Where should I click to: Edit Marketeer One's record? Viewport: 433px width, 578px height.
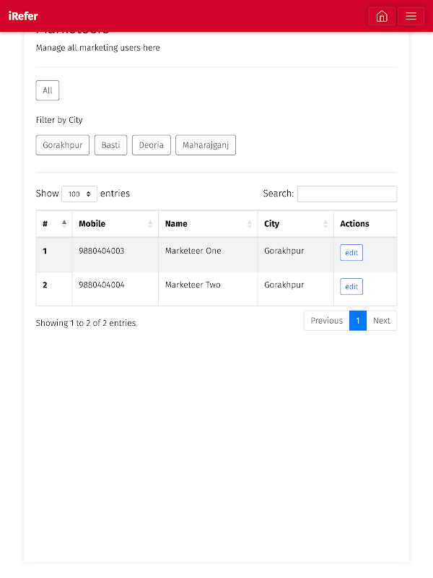[x=351, y=253]
